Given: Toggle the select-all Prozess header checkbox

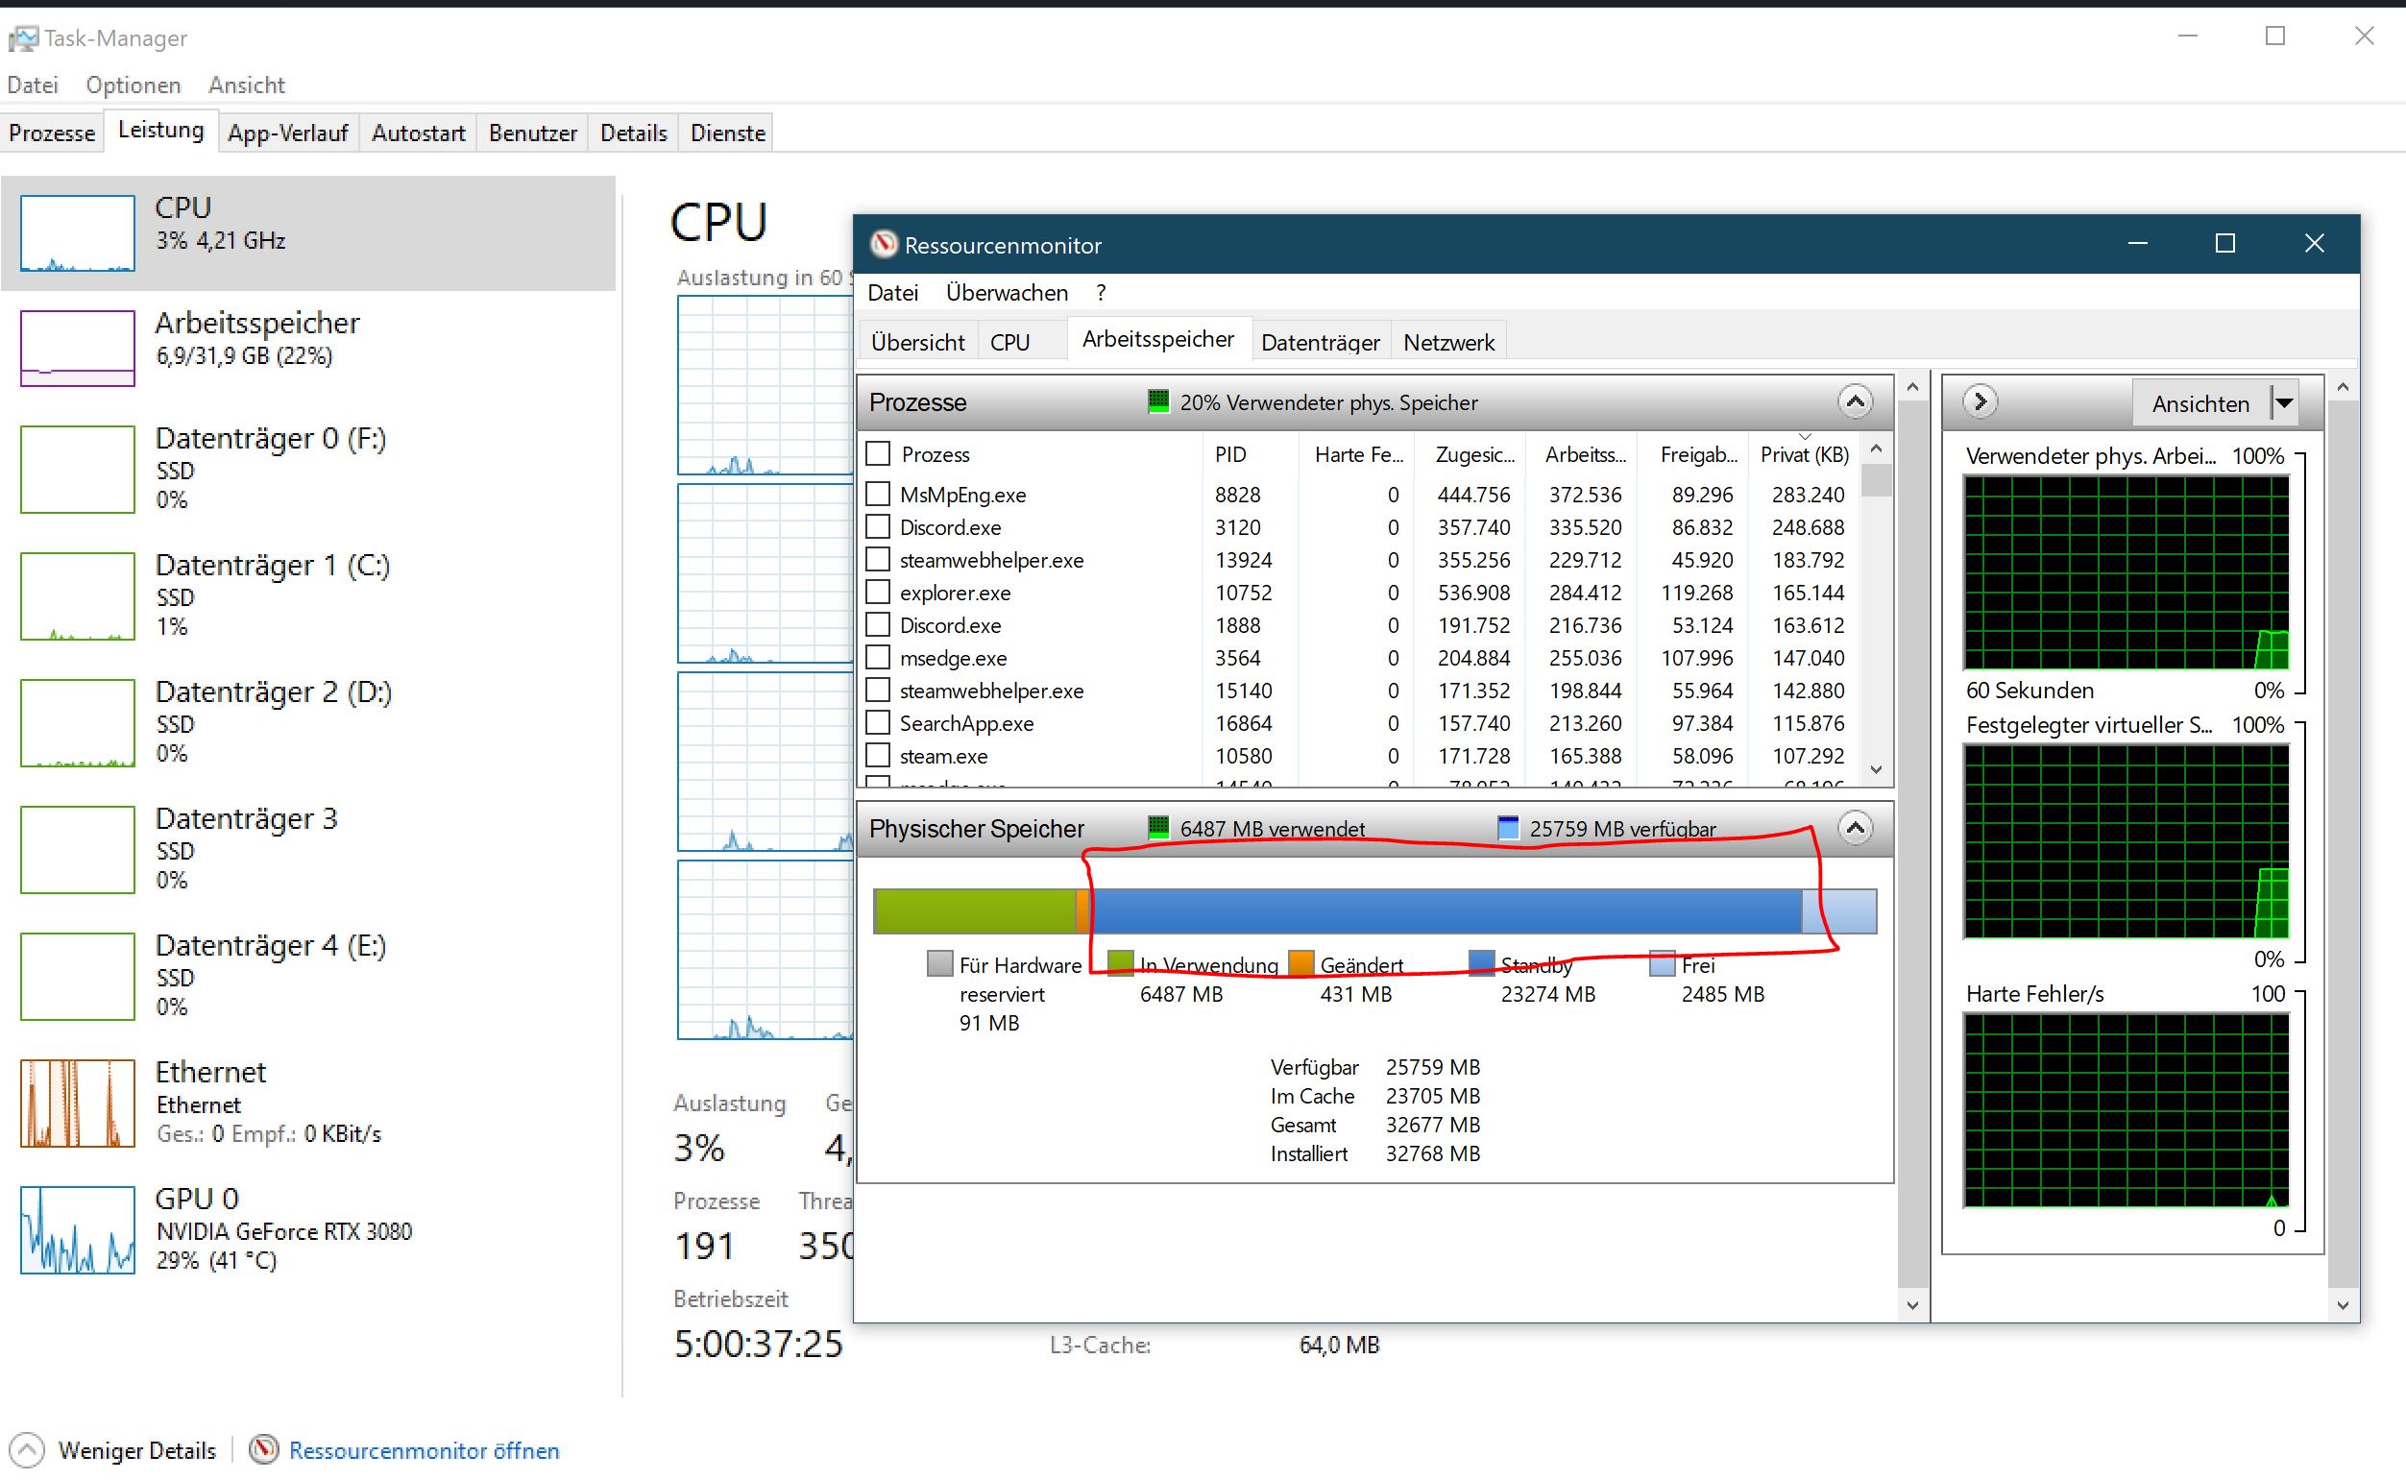Looking at the screenshot, I should pyautogui.click(x=878, y=454).
